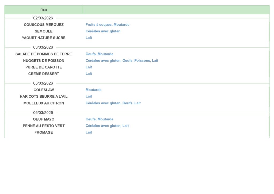Viewport: 274px width, 194px height.
Task: Open the Fruits à coques, Moutarde allergen link
Action: (107, 25)
